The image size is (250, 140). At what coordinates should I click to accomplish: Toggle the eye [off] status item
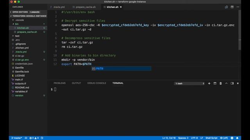pos(224,138)
